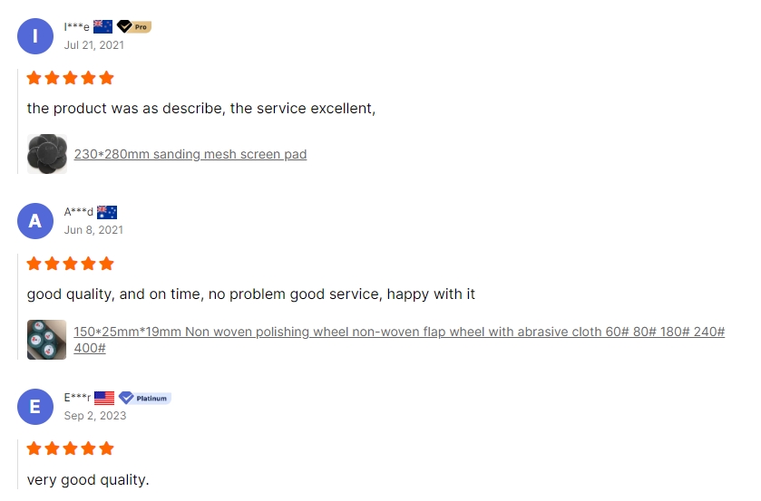The image size is (761, 501).
Task: Click the review date Sep 2, 2023
Action: click(x=95, y=416)
